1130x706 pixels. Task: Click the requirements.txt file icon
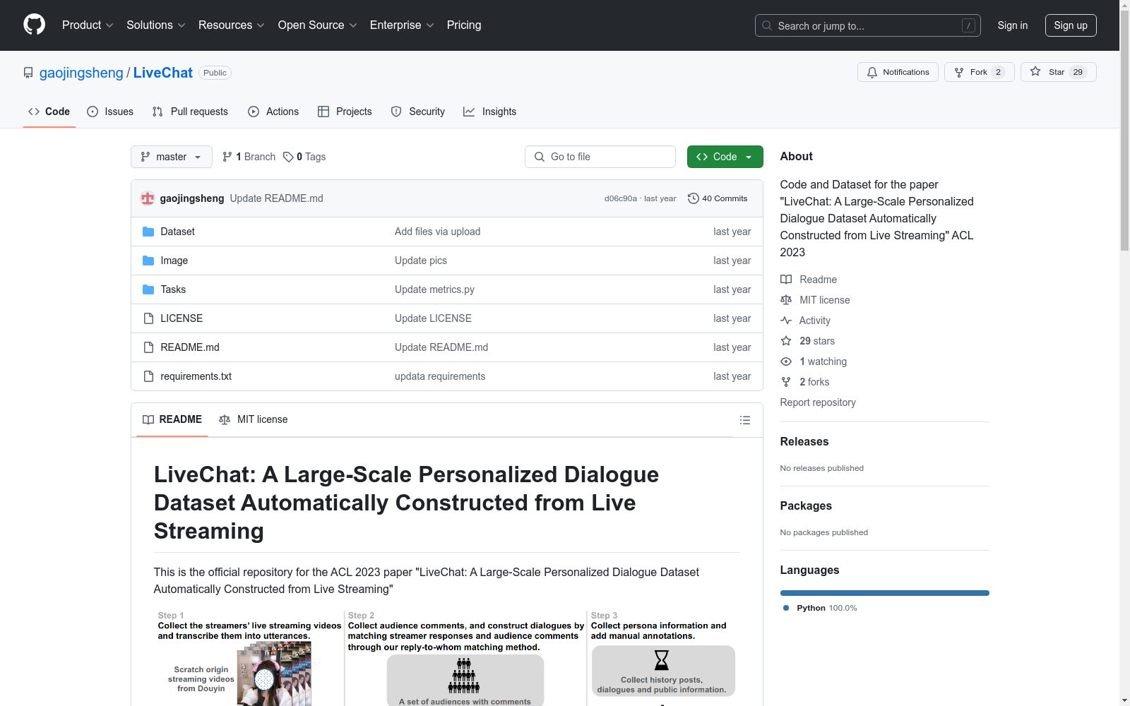pos(148,376)
